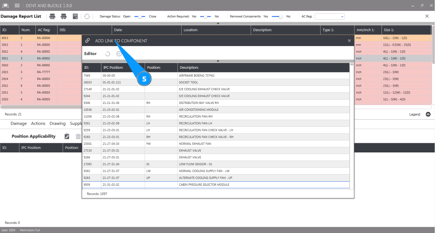435x233 pixels.
Task: Toggle the Action Required Yes/No switch
Action: pyautogui.click(x=206, y=16)
